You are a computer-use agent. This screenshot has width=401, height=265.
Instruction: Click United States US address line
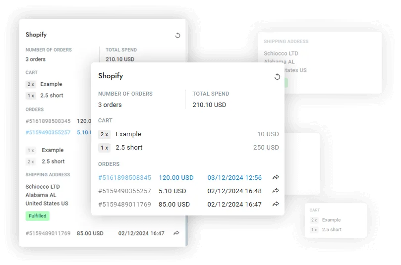[x=47, y=204]
